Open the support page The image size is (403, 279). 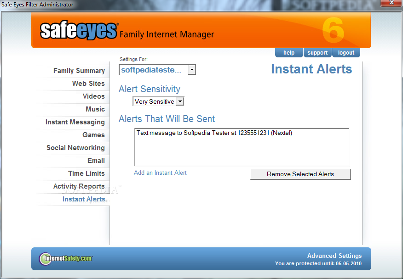pos(317,53)
